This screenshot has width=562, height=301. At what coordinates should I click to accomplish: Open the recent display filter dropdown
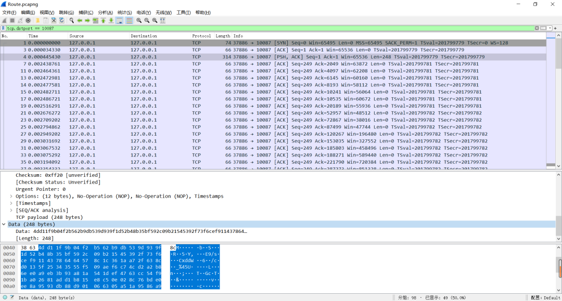pyautogui.click(x=550, y=28)
